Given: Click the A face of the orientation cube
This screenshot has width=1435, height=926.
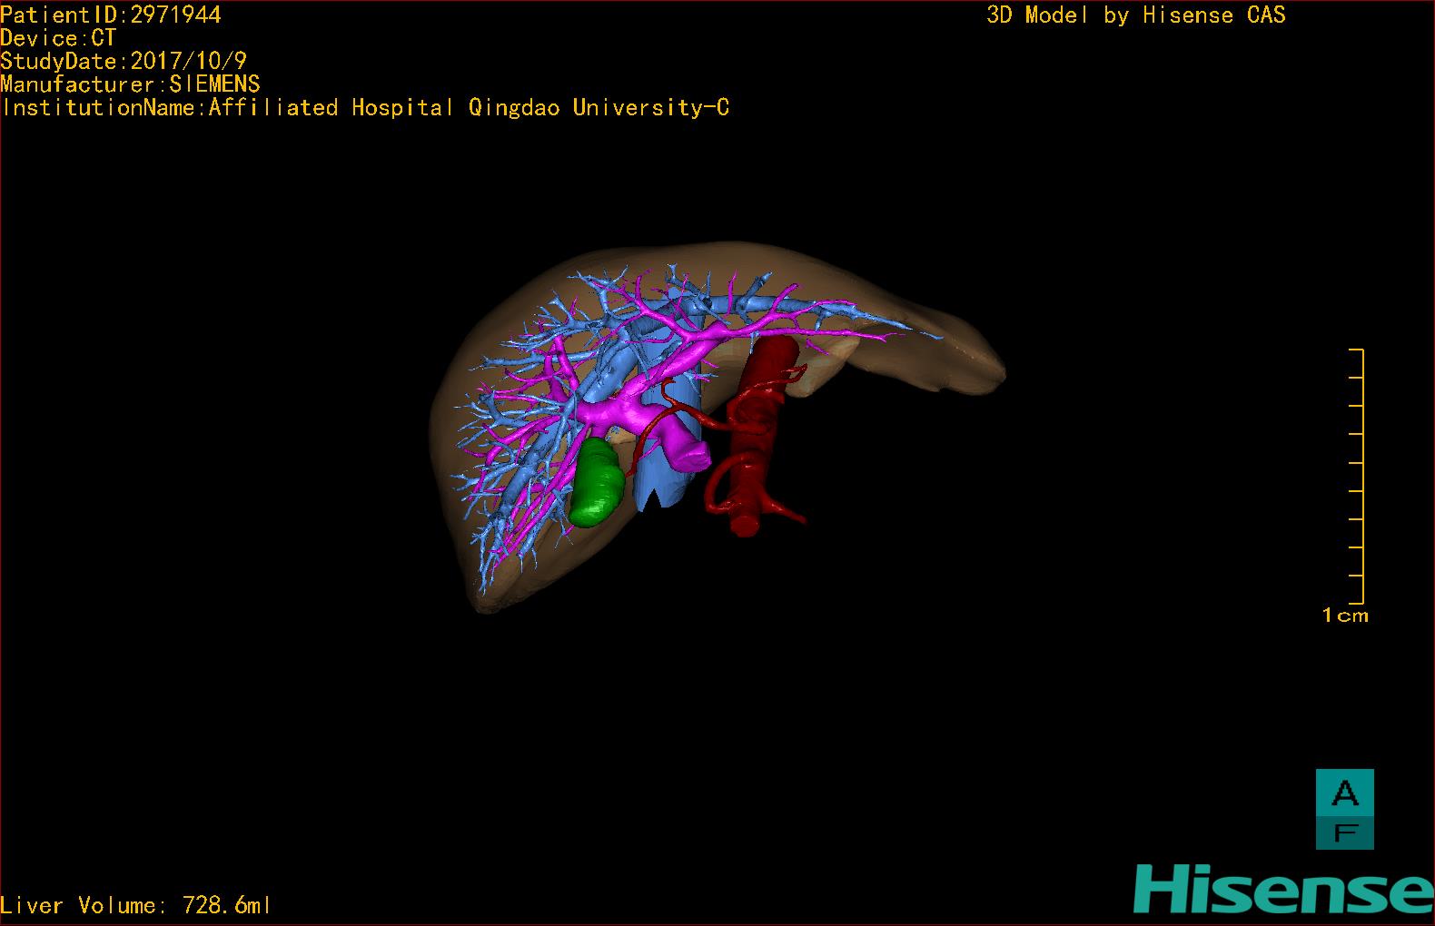Looking at the screenshot, I should pos(1344,792).
